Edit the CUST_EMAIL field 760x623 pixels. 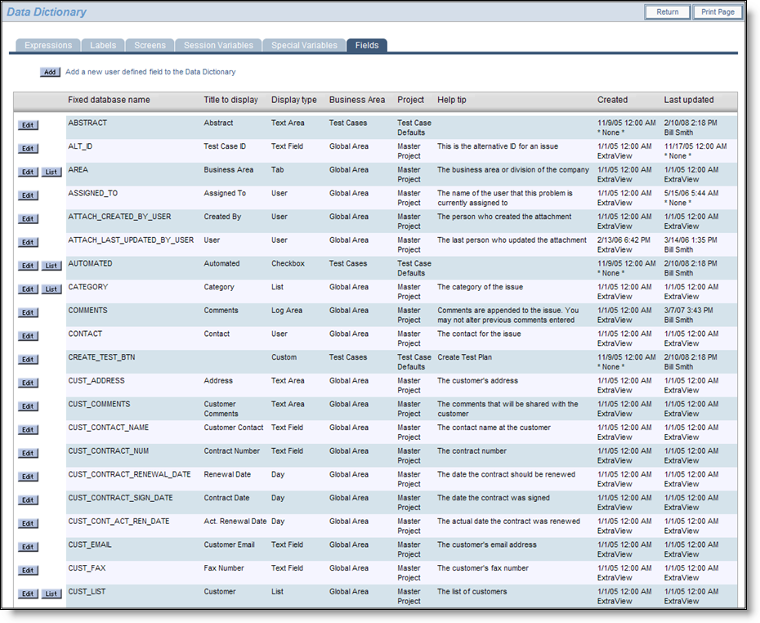(28, 547)
